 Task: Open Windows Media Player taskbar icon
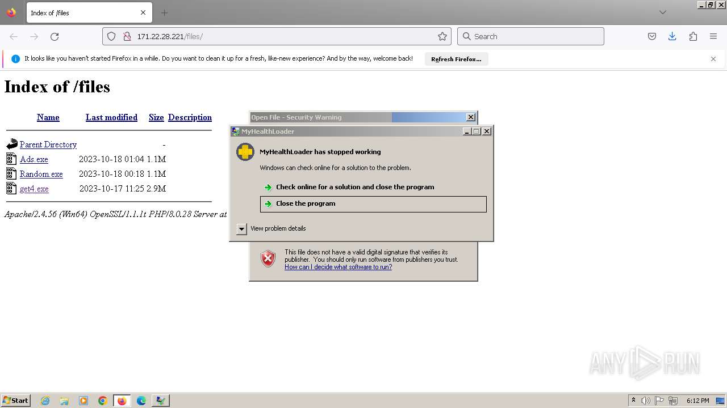tap(83, 401)
